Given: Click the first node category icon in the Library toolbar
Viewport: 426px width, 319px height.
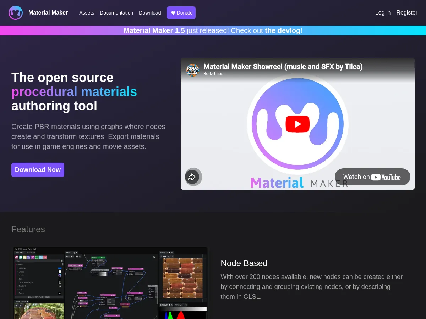Looking at the screenshot, I should click(x=16, y=257).
